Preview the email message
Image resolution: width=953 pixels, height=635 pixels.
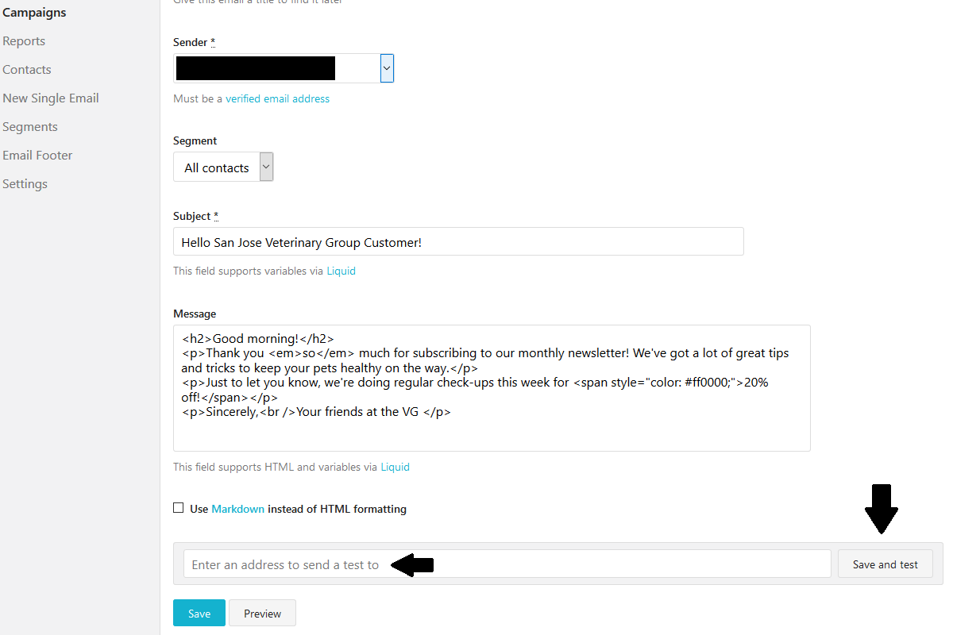pos(263,614)
